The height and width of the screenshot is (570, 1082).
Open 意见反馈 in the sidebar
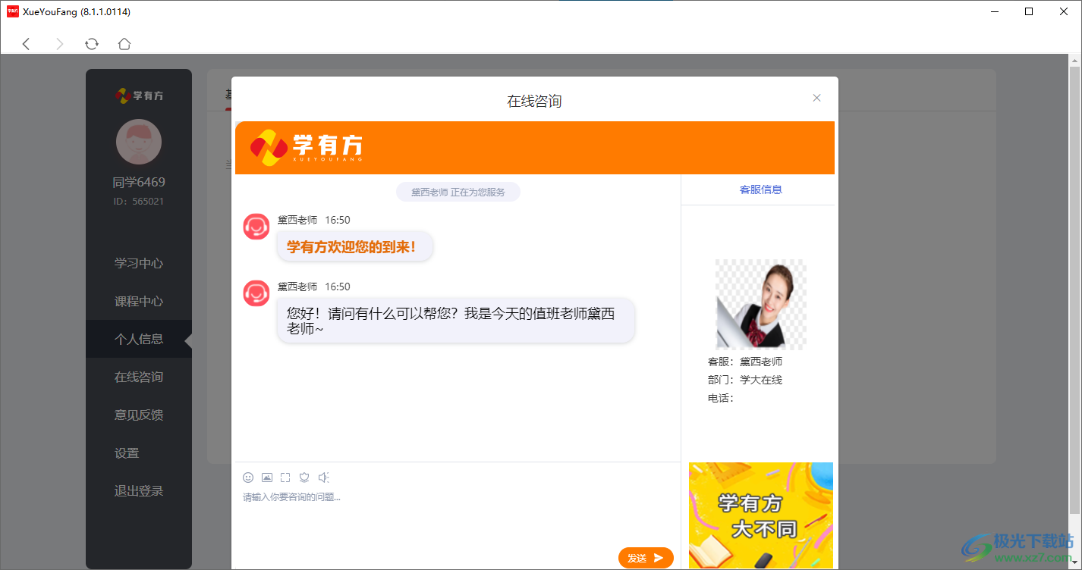pyautogui.click(x=139, y=415)
